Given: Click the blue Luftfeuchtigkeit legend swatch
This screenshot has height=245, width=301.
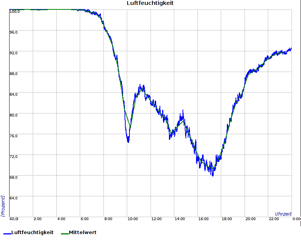Looking at the screenshot, I should pyautogui.click(x=7, y=234).
